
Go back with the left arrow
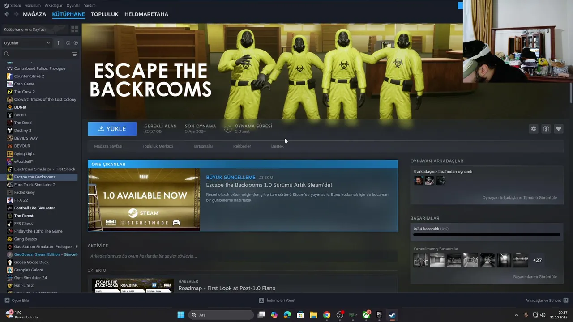(7, 14)
